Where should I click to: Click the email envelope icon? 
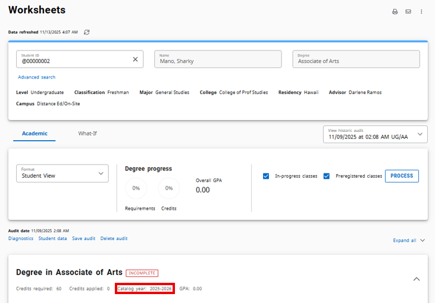click(408, 11)
